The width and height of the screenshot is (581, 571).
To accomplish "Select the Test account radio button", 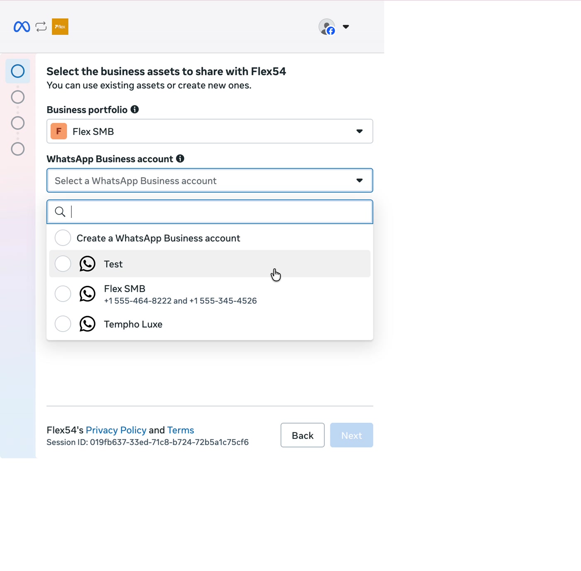I will coord(63,264).
